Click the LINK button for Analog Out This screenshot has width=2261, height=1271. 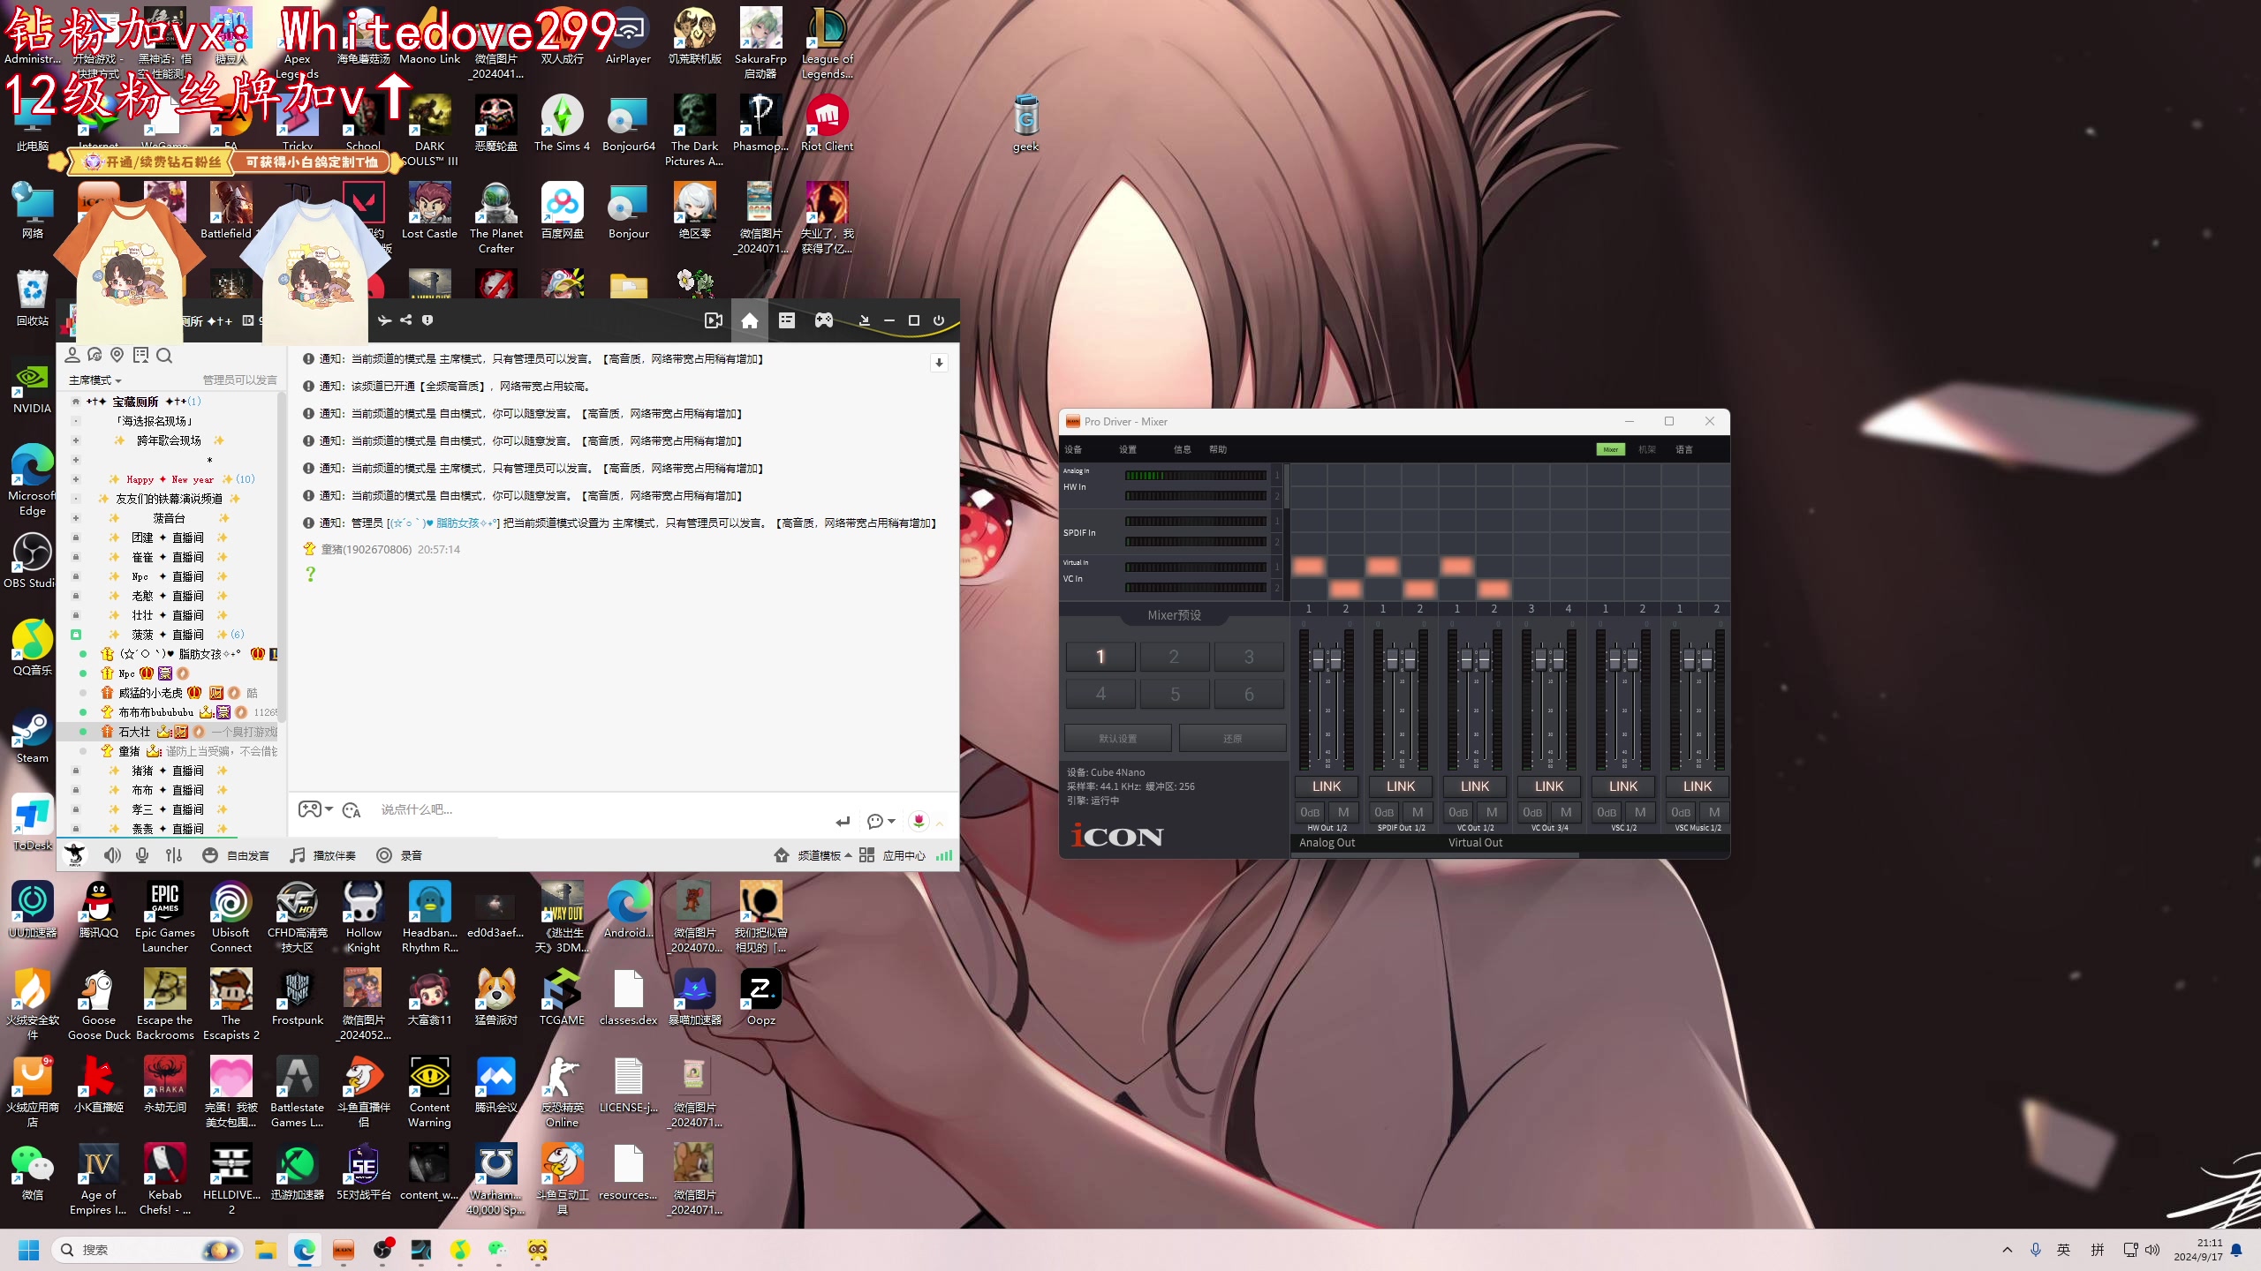coord(1327,786)
